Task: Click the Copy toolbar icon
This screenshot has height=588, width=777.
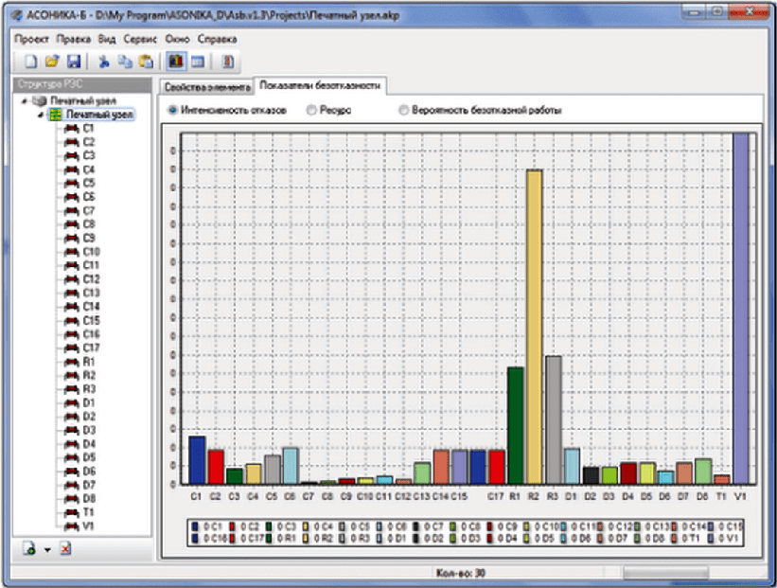Action: click(x=125, y=62)
